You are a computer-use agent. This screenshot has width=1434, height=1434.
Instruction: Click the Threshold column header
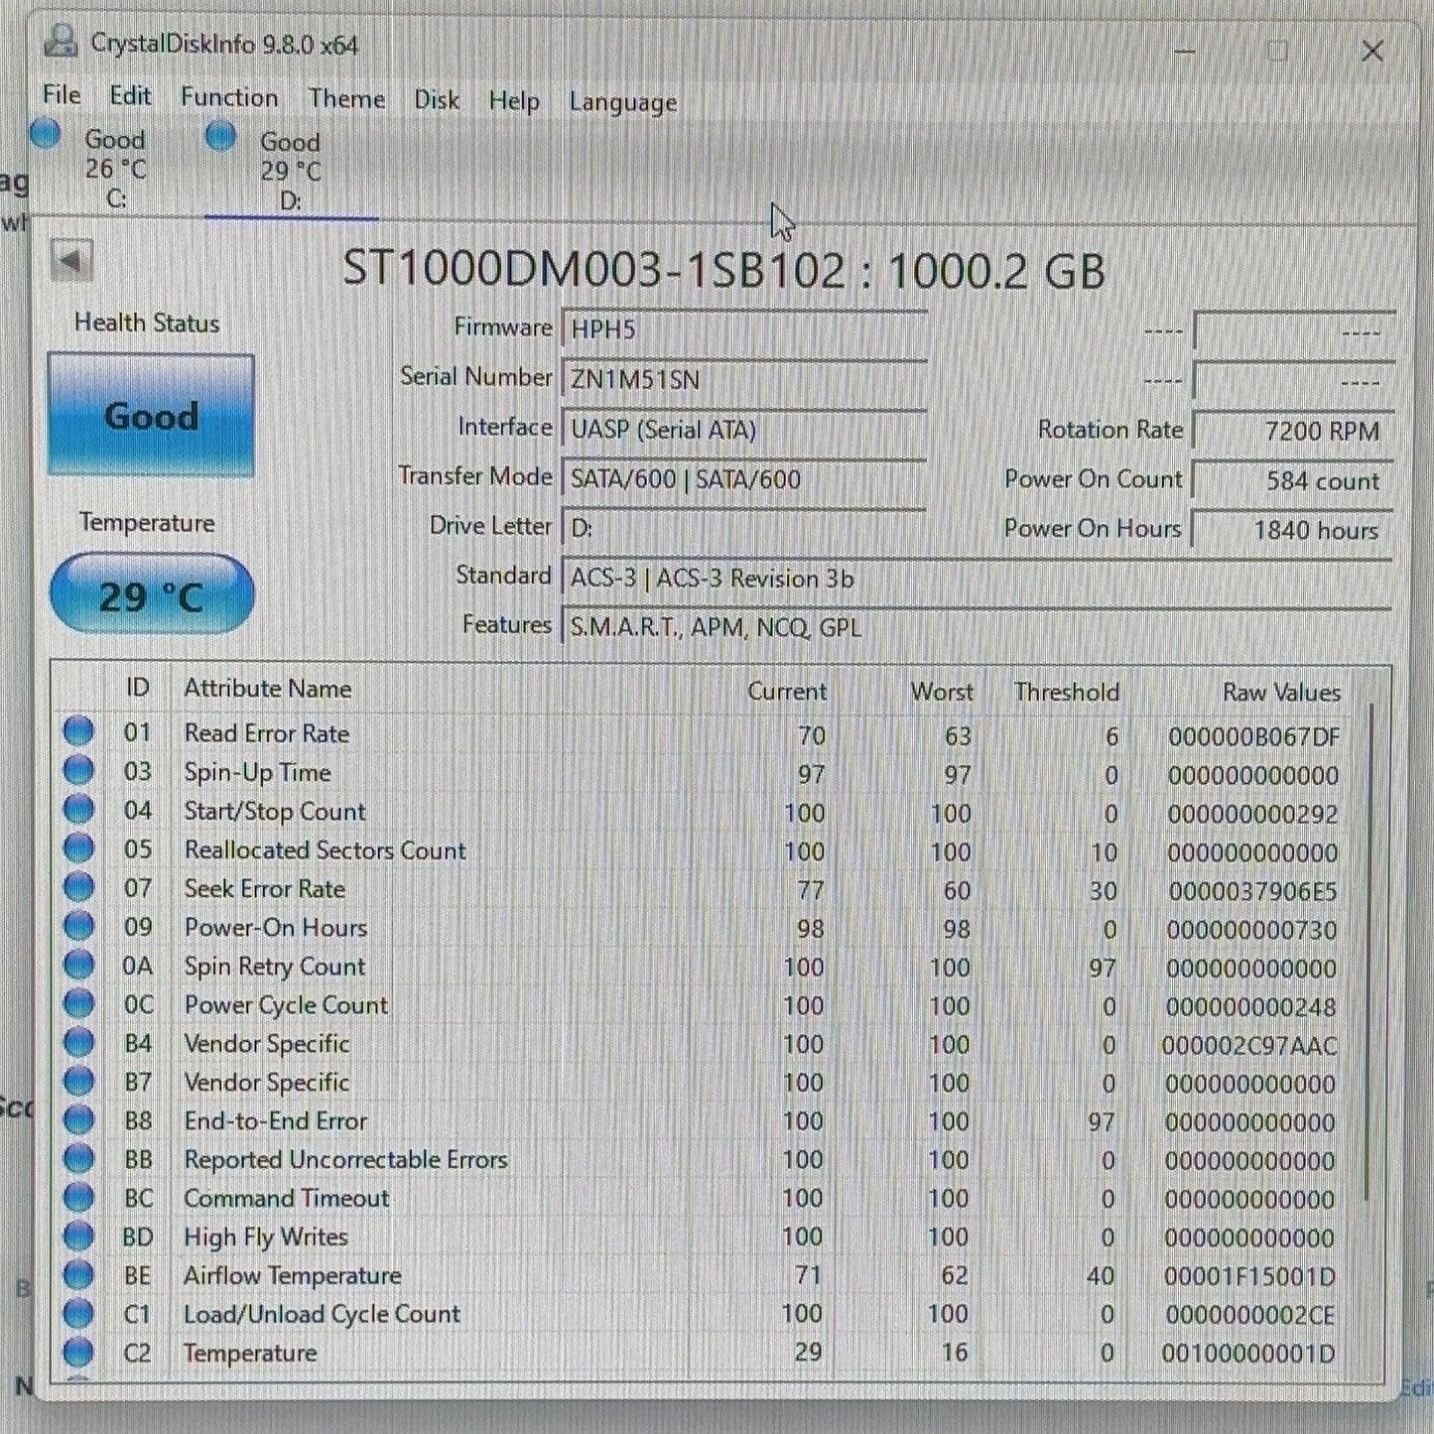point(1066,692)
